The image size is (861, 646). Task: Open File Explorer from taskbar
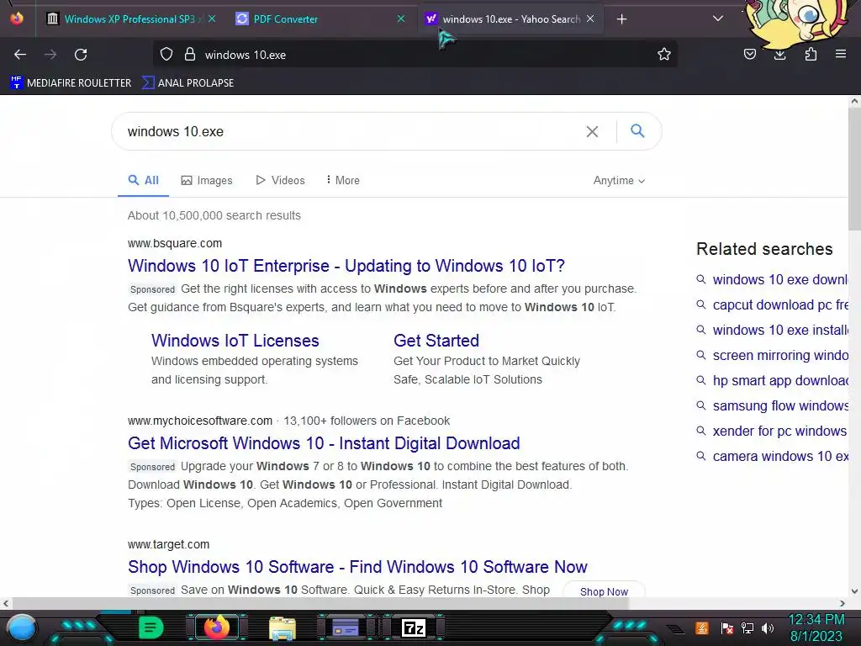(x=283, y=628)
